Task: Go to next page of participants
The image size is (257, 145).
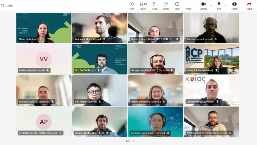Action: pos(133,141)
